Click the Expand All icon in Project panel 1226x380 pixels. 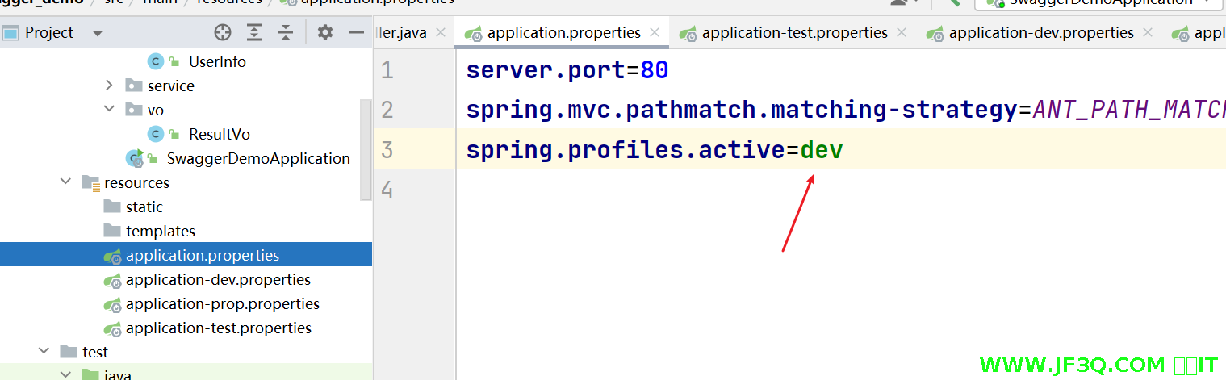pos(254,33)
